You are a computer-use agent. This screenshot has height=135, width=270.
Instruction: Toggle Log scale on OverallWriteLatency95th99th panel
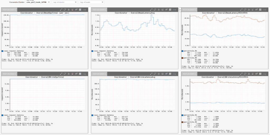coord(264,74)
